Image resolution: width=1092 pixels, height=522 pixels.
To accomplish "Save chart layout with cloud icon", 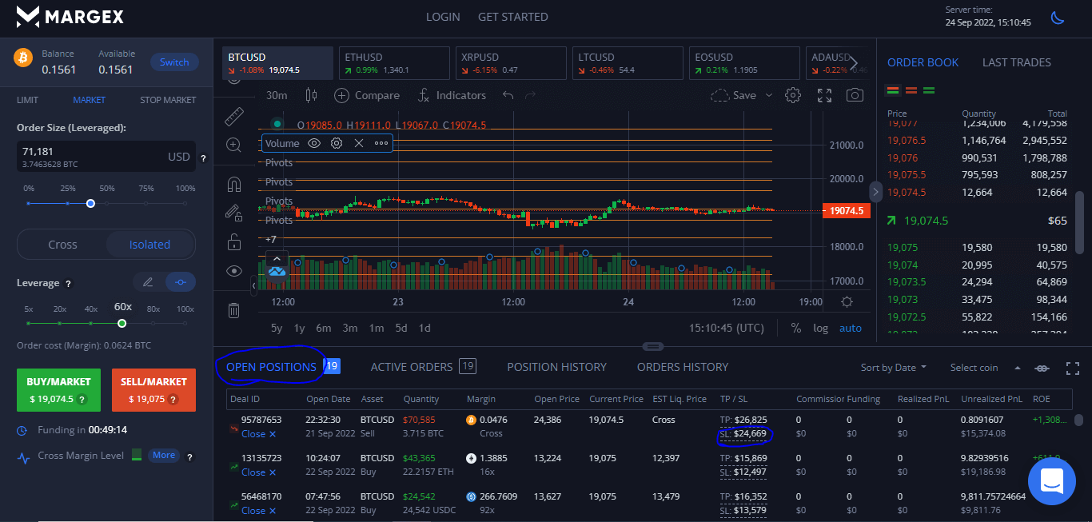I will point(734,95).
